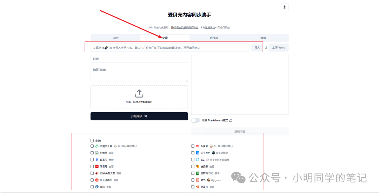Click into the 标题 title field
This screenshot has width=379, height=193.
pyautogui.click(x=139, y=59)
